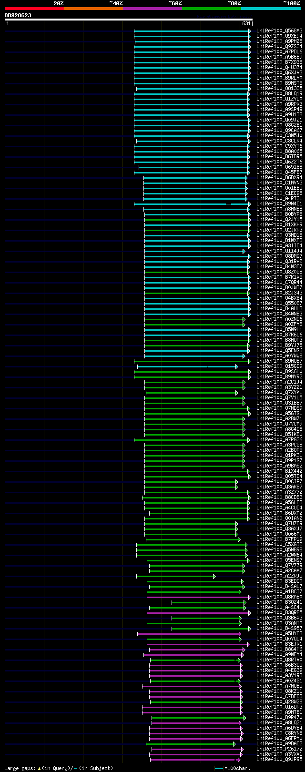This screenshot has height=772, width=305.
Task: Open hit UniRef100_Q114J4
Action: (279, 251)
